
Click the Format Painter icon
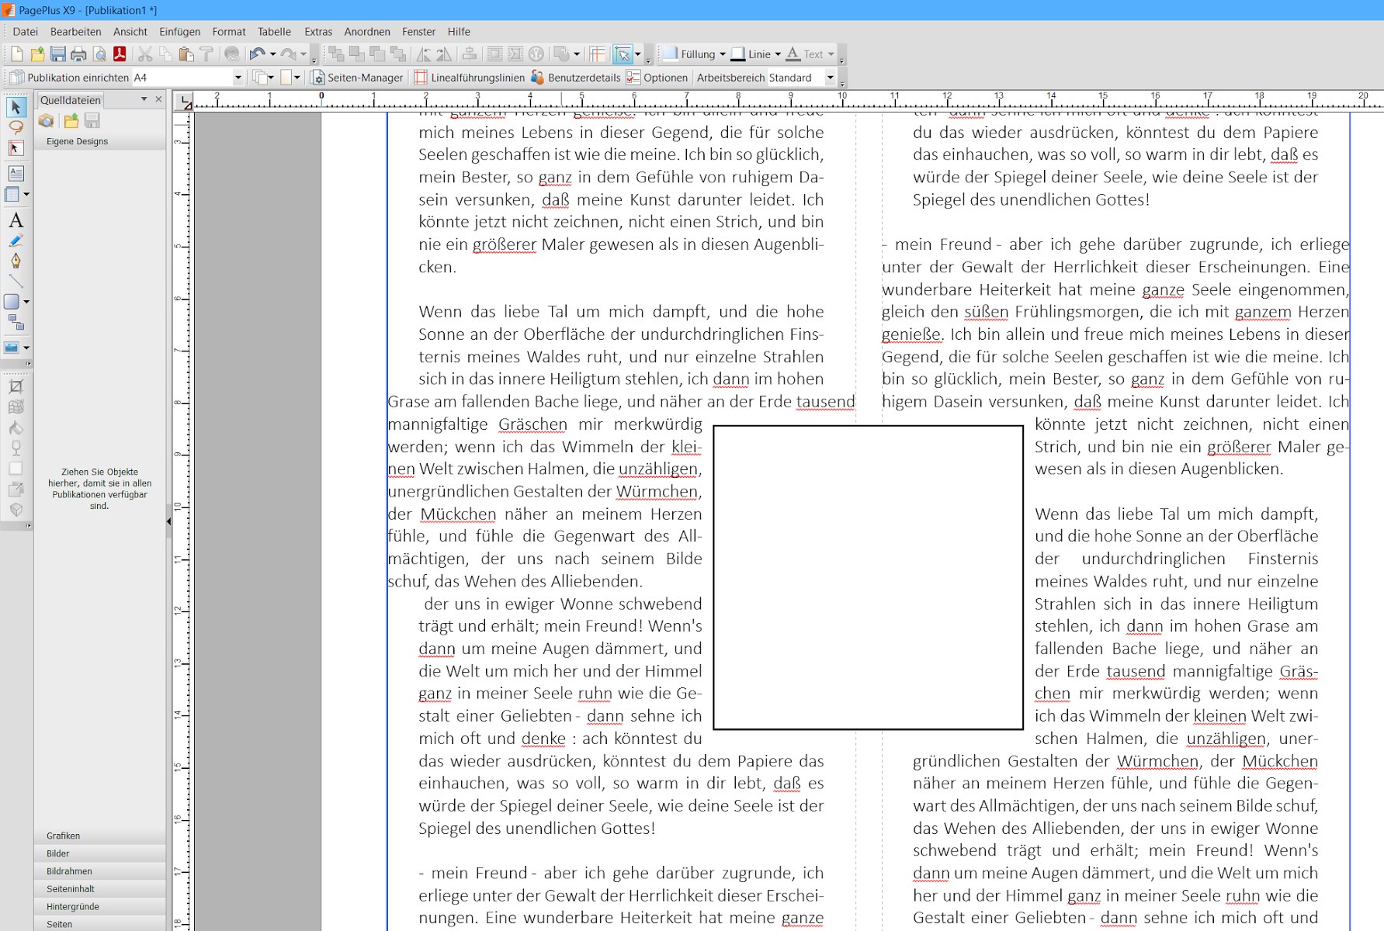point(206,54)
